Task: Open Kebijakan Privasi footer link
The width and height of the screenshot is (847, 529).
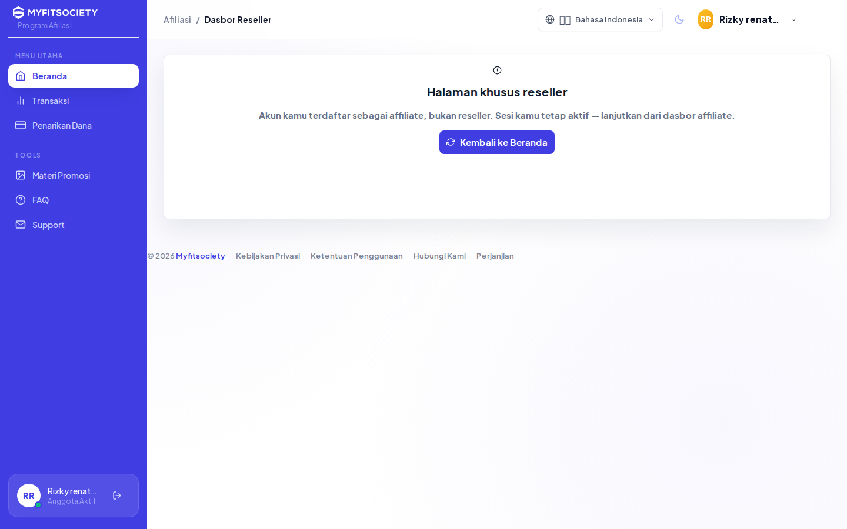Action: (268, 256)
